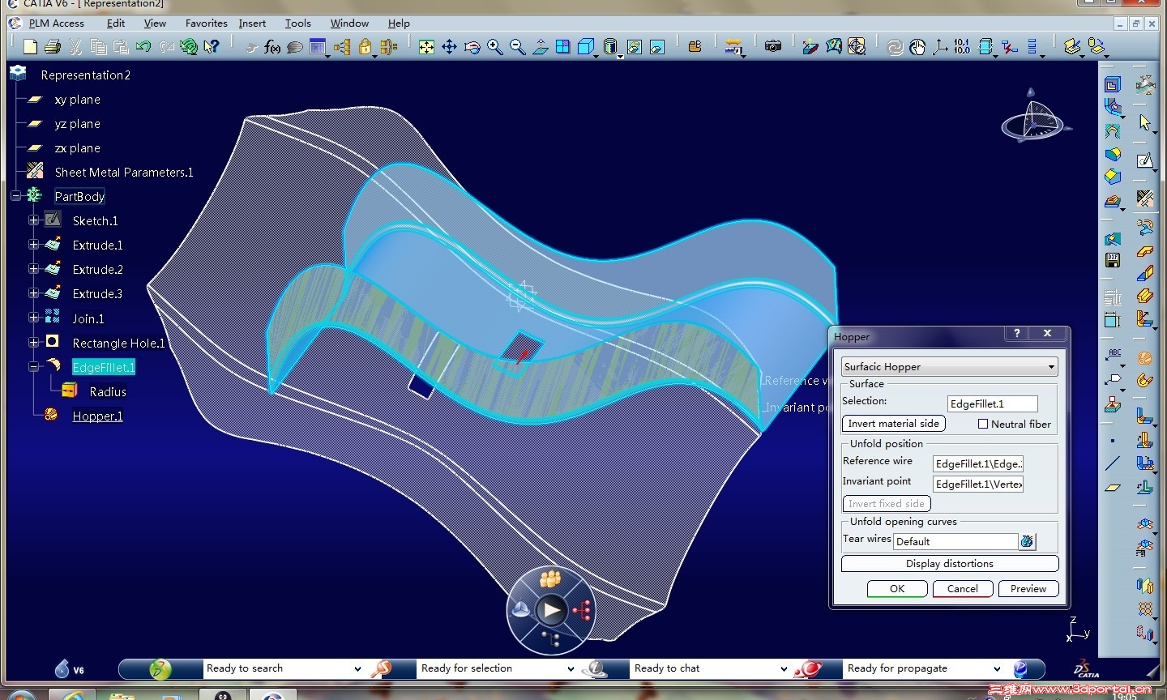The height and width of the screenshot is (700, 1167).
Task: Click the Tear wires Default field
Action: pyautogui.click(x=955, y=541)
